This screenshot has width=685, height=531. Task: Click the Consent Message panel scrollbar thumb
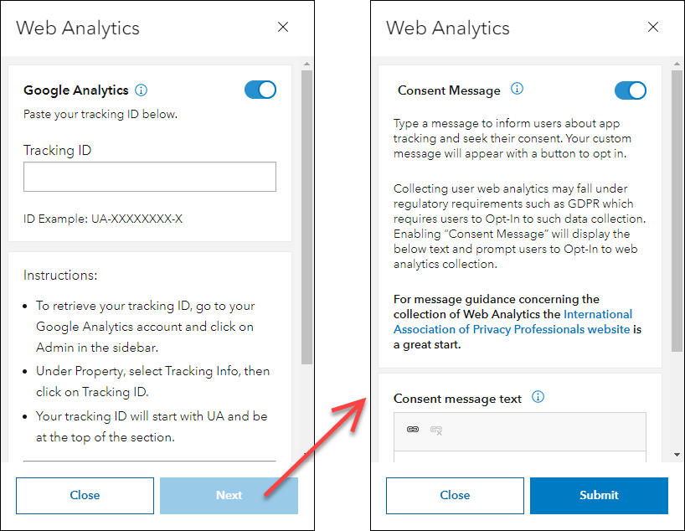pos(677,209)
